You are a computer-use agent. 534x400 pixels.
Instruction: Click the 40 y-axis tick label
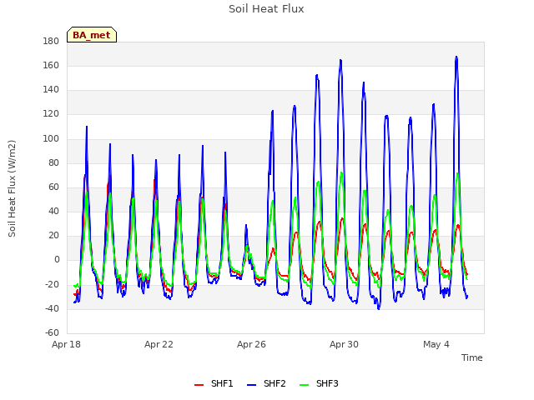53,211
